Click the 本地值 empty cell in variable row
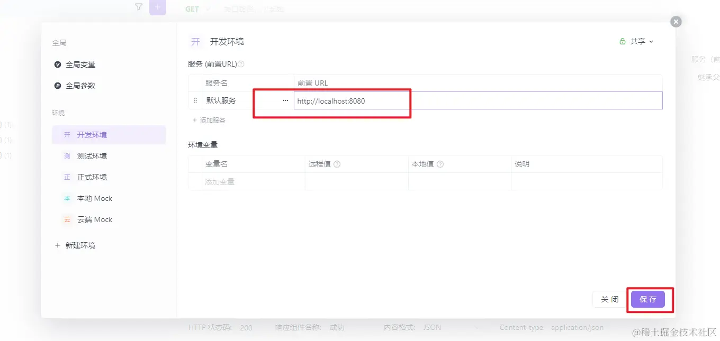 pos(460,182)
